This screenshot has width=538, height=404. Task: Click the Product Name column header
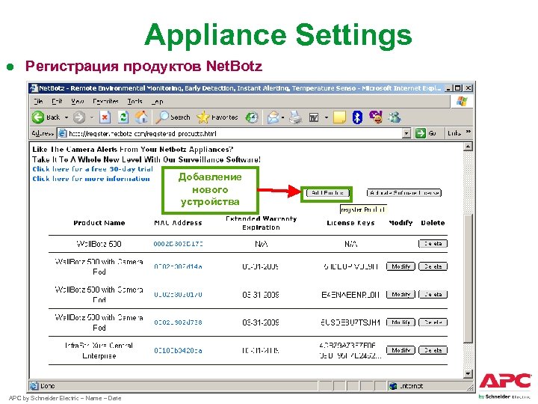click(99, 223)
